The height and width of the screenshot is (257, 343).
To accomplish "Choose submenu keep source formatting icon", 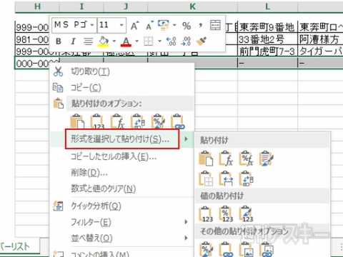I will click(267, 158).
